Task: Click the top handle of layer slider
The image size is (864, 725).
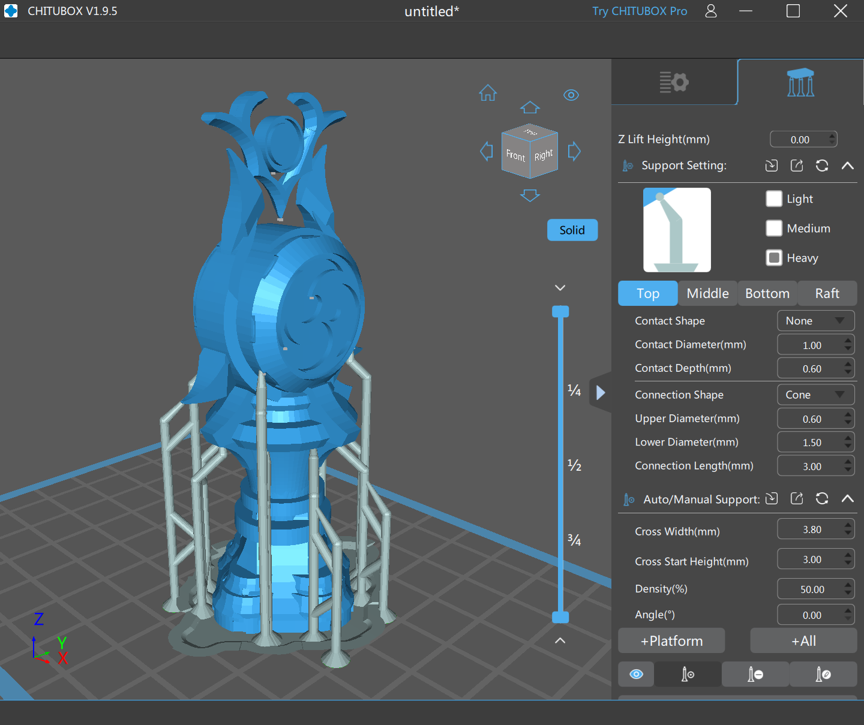Action: (x=560, y=311)
